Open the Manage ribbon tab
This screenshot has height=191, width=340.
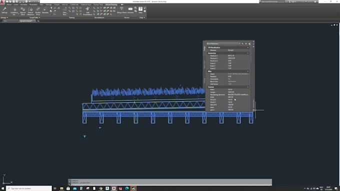coord(49,4)
